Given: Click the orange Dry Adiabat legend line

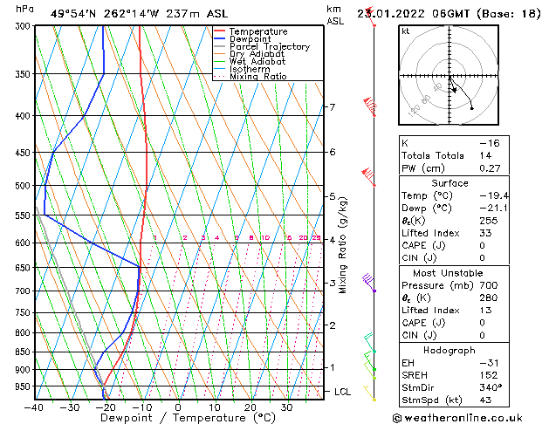Looking at the screenshot, I should coord(219,53).
